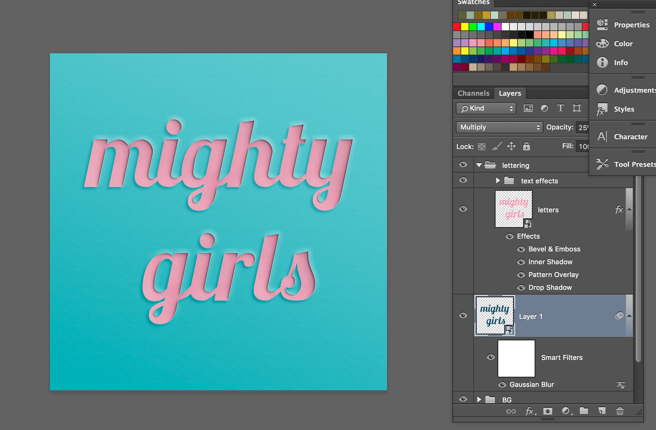
Task: Hide the Drop Shadow effect
Action: [521, 287]
